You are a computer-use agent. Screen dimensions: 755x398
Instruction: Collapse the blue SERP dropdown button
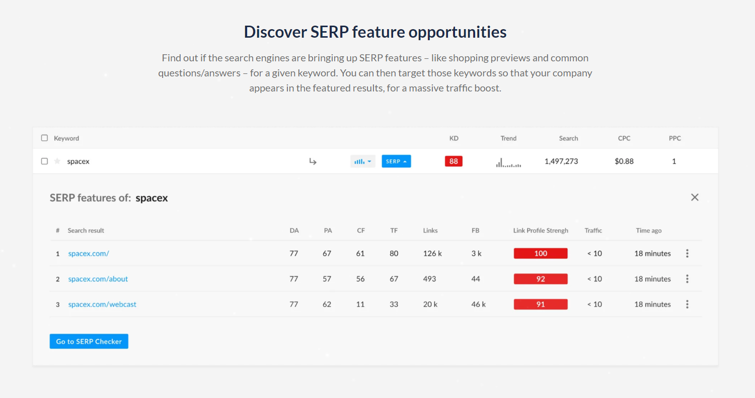[x=396, y=161]
